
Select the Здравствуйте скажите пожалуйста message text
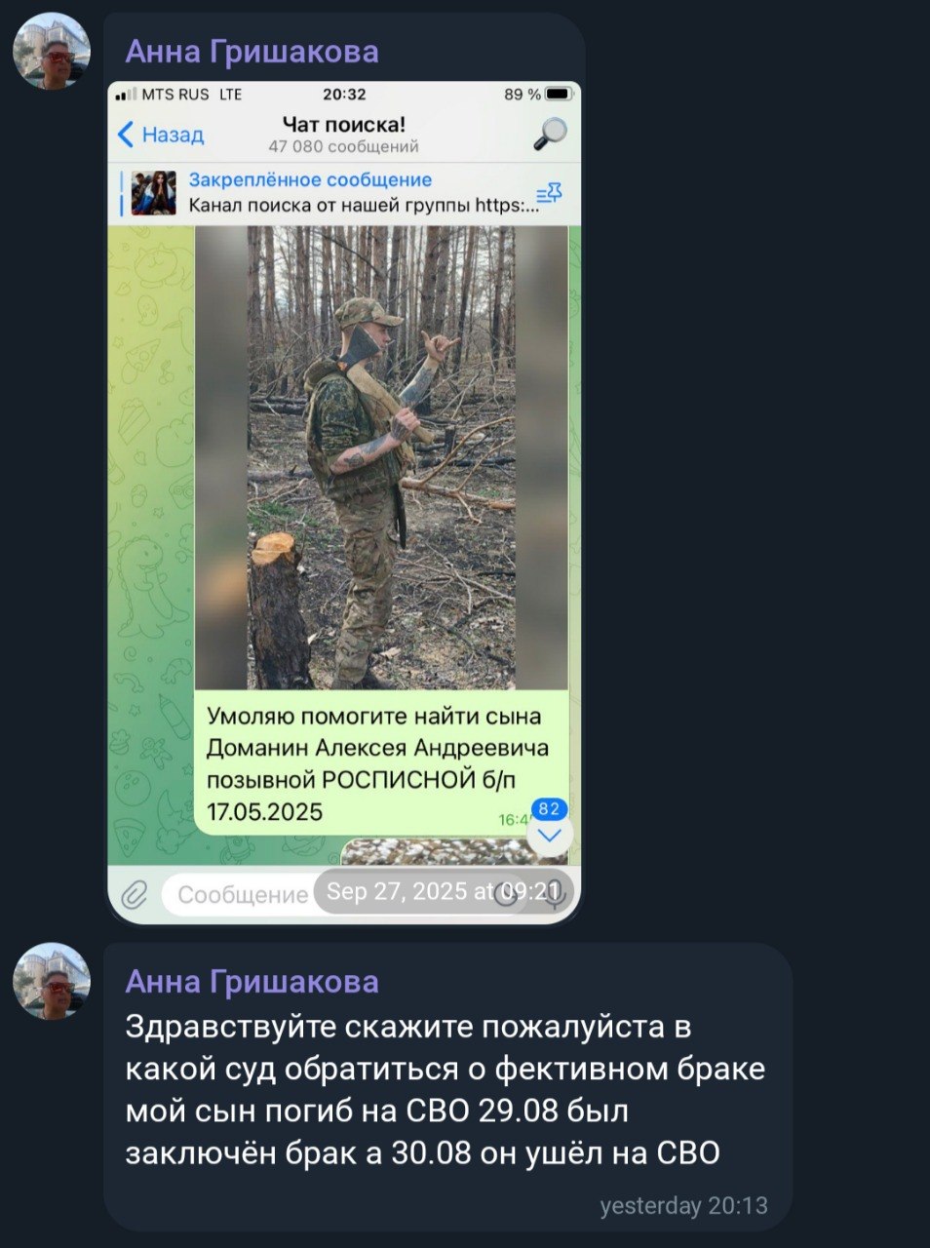point(446,1090)
